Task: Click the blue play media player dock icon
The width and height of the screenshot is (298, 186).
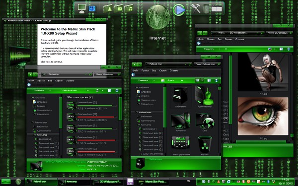Action: point(179,10)
